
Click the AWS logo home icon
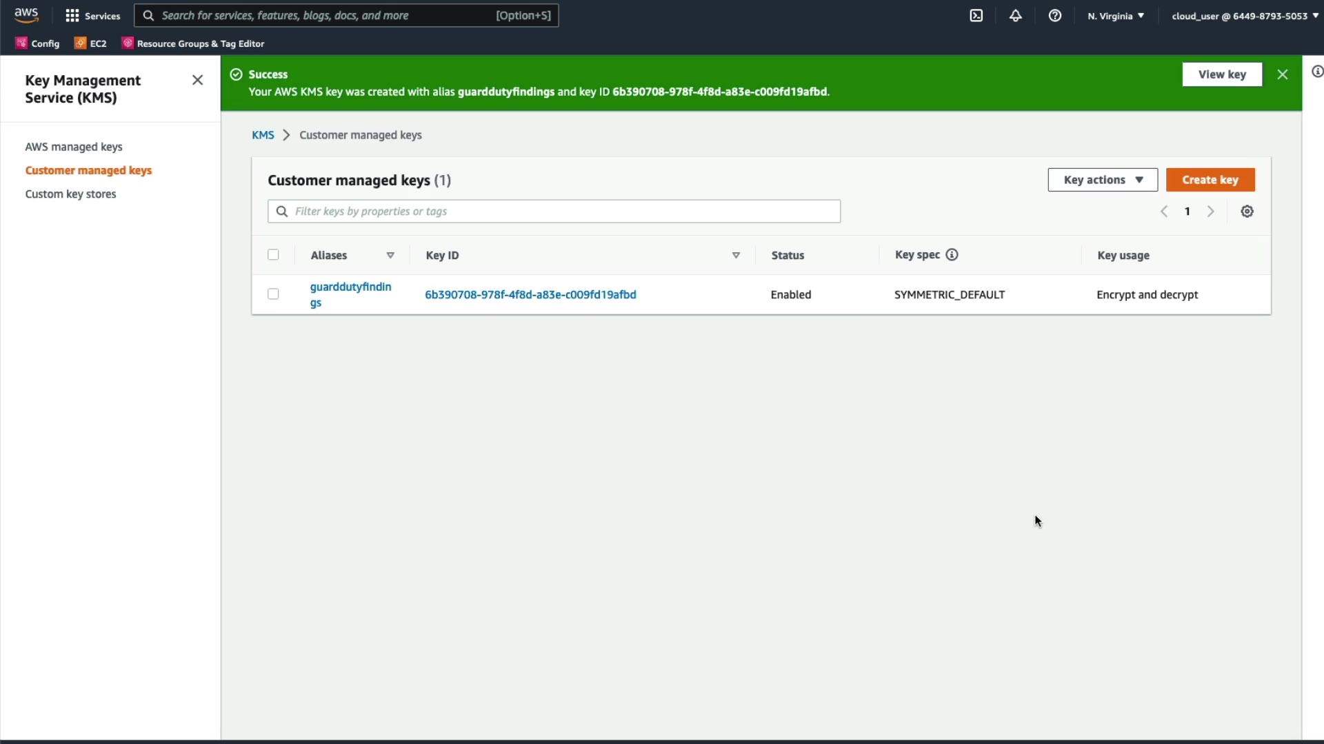click(x=26, y=15)
